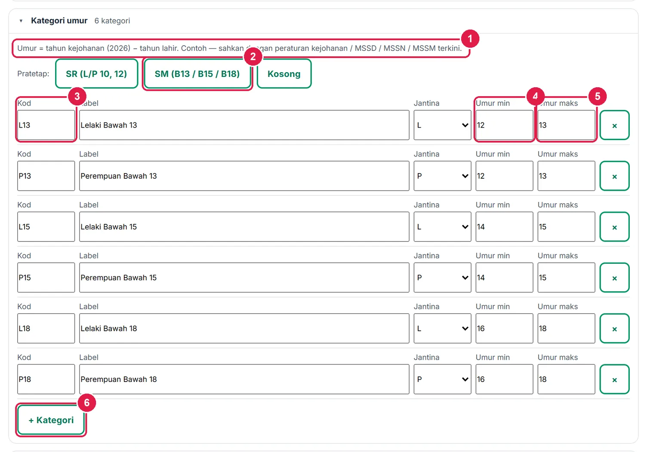The image size is (647, 452).
Task: Remove the Perempuan Bawah 13 category row
Action: 614,176
